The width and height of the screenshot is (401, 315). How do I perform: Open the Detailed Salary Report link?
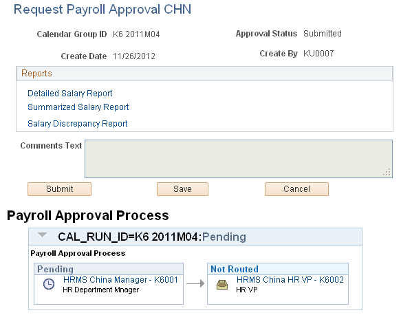70,94
